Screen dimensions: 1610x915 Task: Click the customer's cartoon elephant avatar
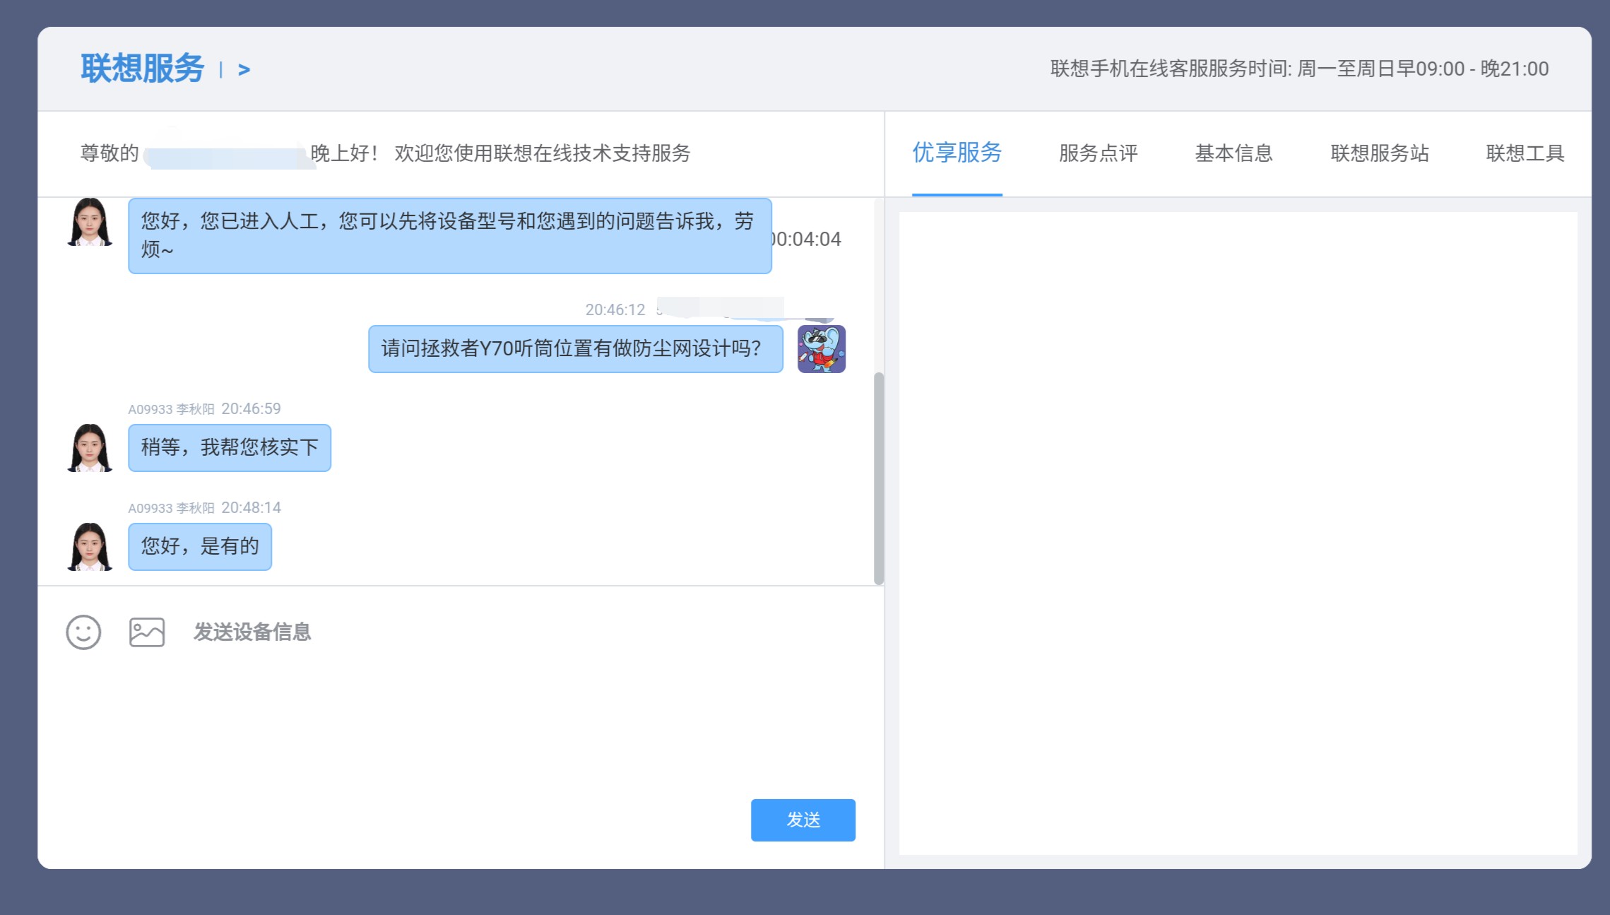coord(822,349)
